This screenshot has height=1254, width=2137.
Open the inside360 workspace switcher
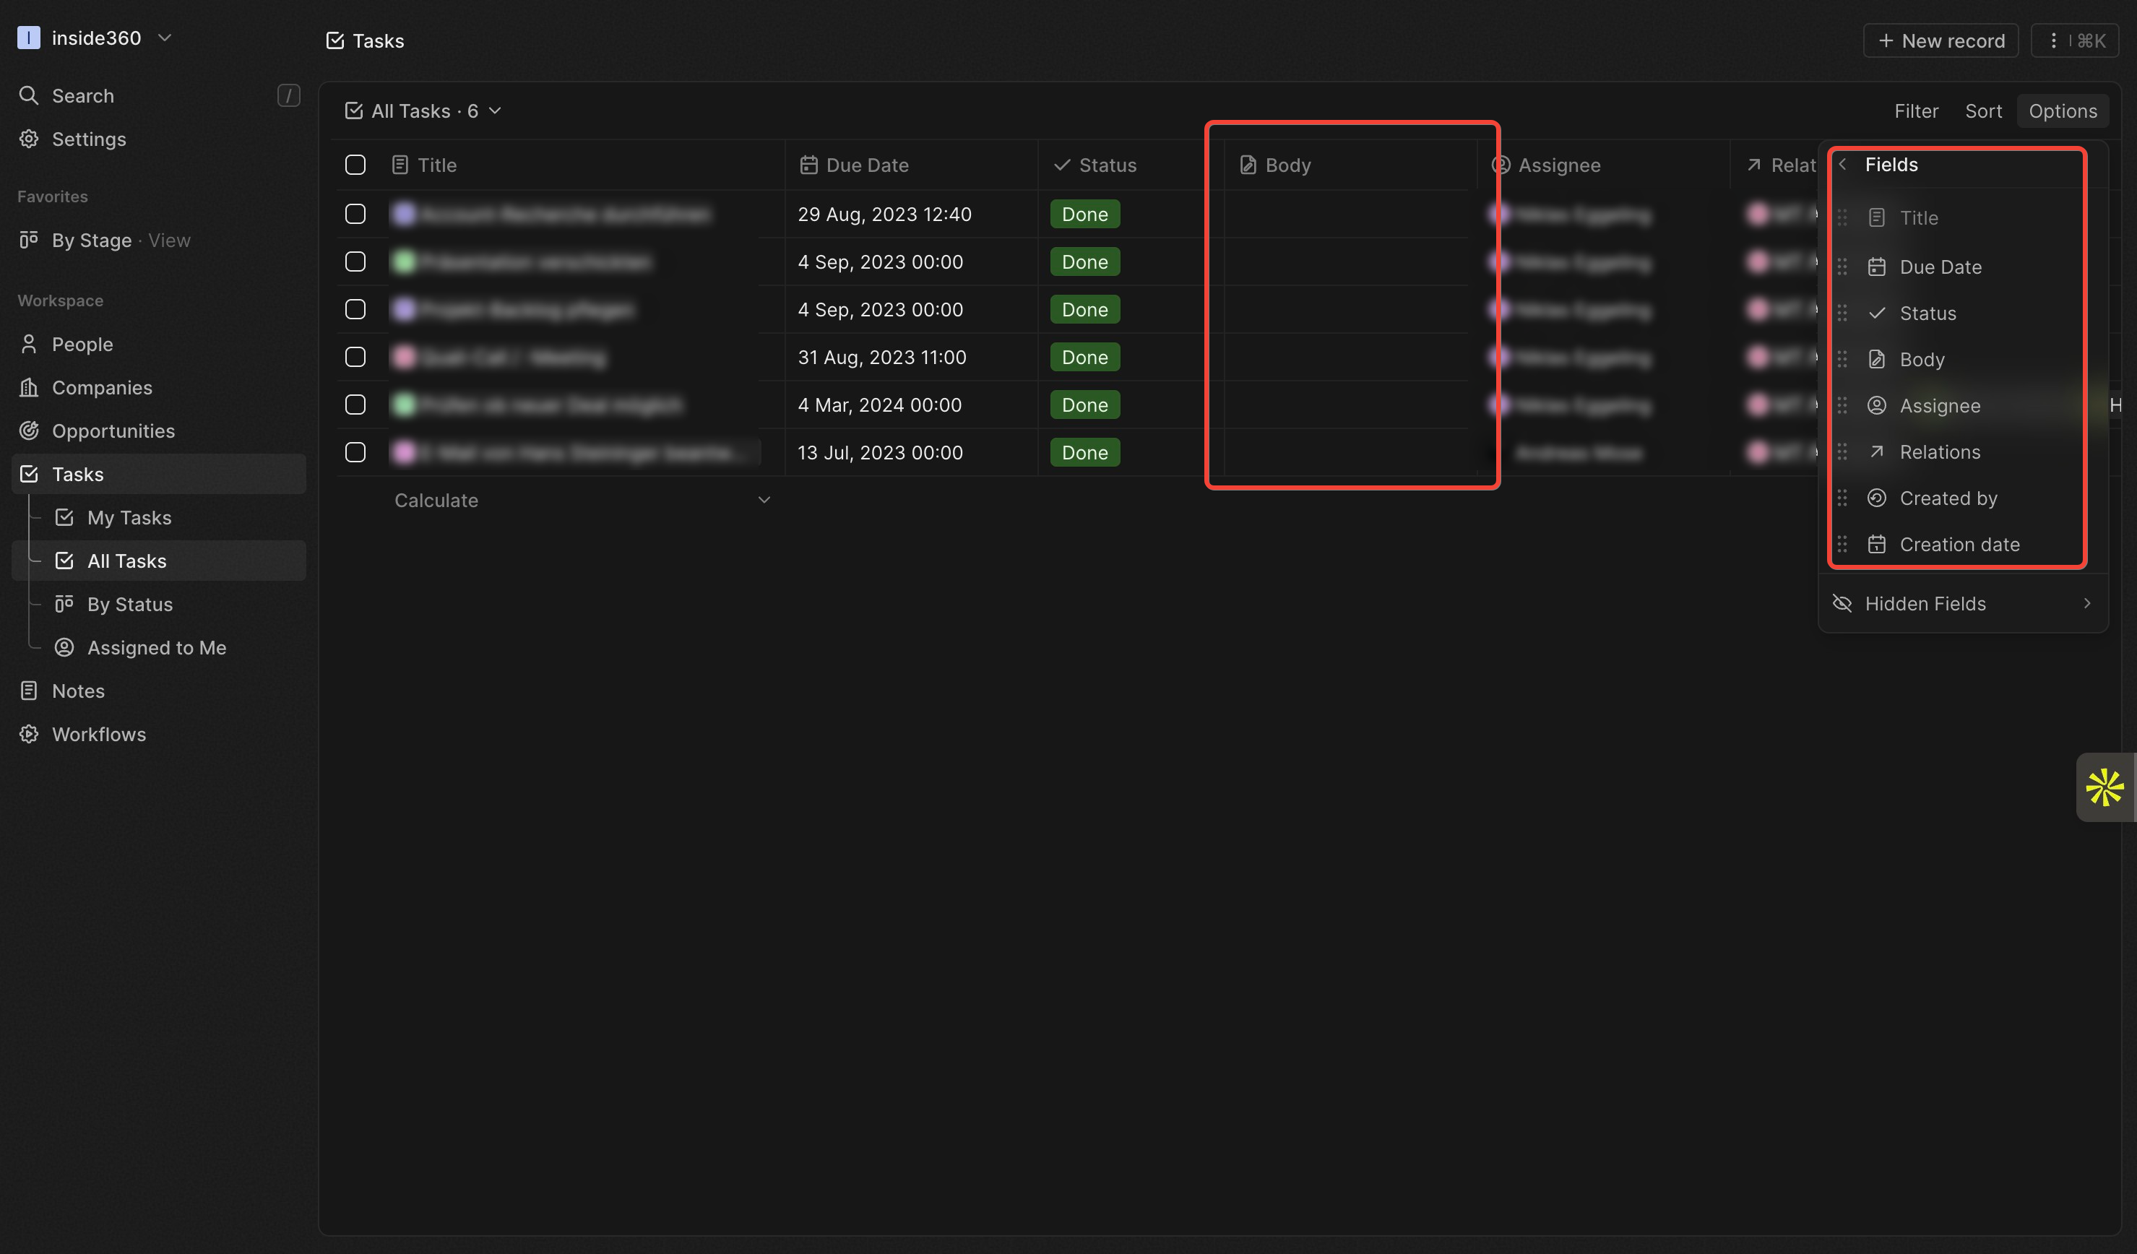(x=95, y=38)
